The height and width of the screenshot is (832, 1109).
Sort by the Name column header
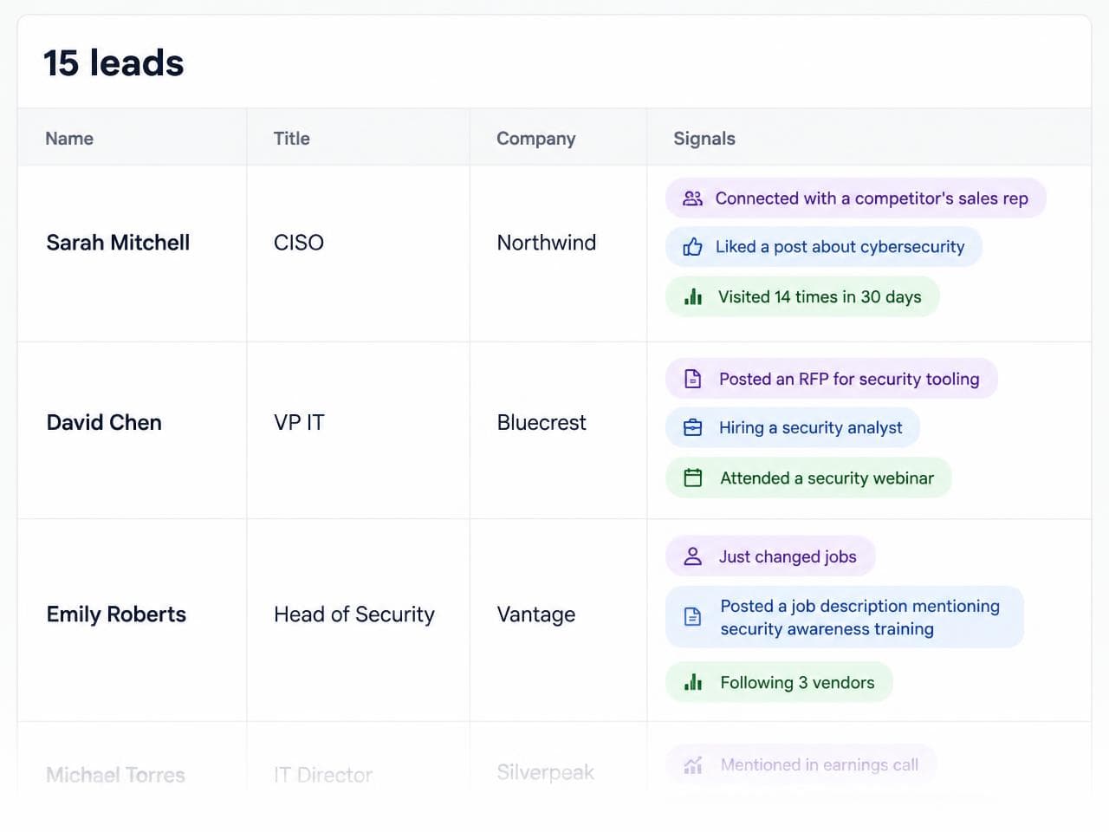[x=69, y=139]
